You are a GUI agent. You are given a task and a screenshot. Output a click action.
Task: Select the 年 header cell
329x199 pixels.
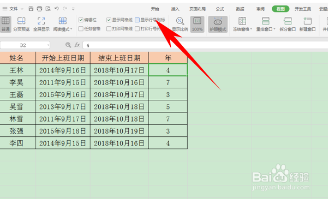[x=168, y=58]
